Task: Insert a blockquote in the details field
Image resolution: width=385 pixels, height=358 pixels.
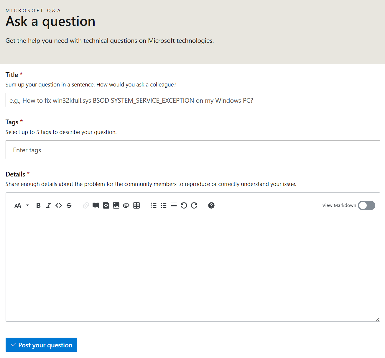Action: 96,205
